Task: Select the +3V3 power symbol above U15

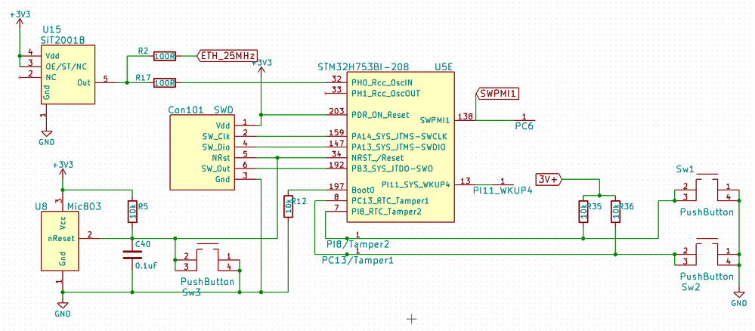Action: coord(19,22)
